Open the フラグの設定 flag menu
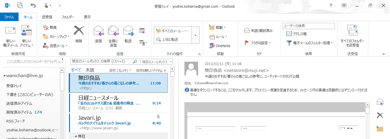Viewport: 390px width, 139px height. pyautogui.click(x=258, y=43)
